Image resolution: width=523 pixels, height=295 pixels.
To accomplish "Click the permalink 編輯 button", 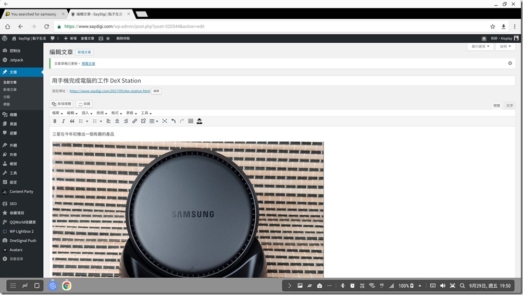I will coord(156,91).
